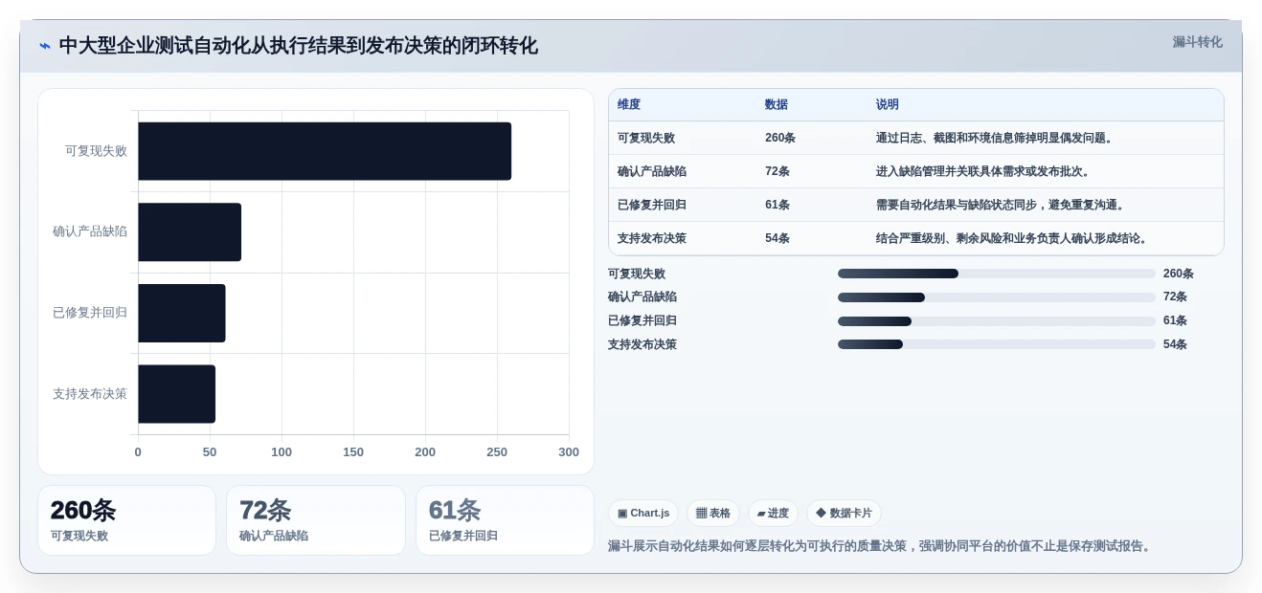The width and height of the screenshot is (1262, 593).
Task: Select the 数据卡片 tag chip
Action: (x=844, y=514)
